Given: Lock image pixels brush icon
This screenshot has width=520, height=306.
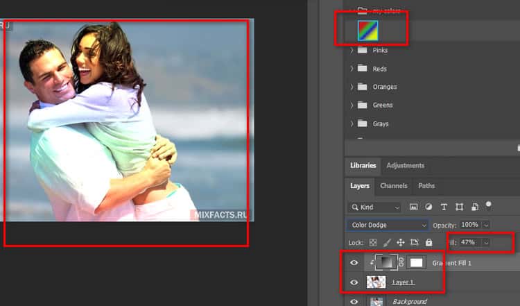Looking at the screenshot, I should click(387, 243).
